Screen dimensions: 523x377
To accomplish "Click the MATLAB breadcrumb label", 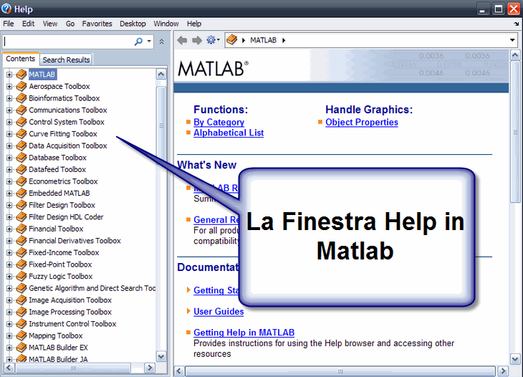I will [x=263, y=40].
